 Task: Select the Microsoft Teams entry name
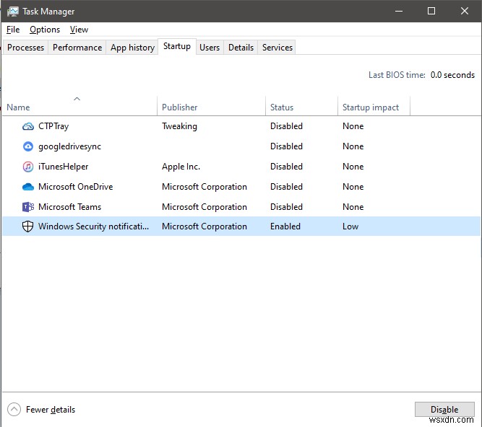pos(69,207)
